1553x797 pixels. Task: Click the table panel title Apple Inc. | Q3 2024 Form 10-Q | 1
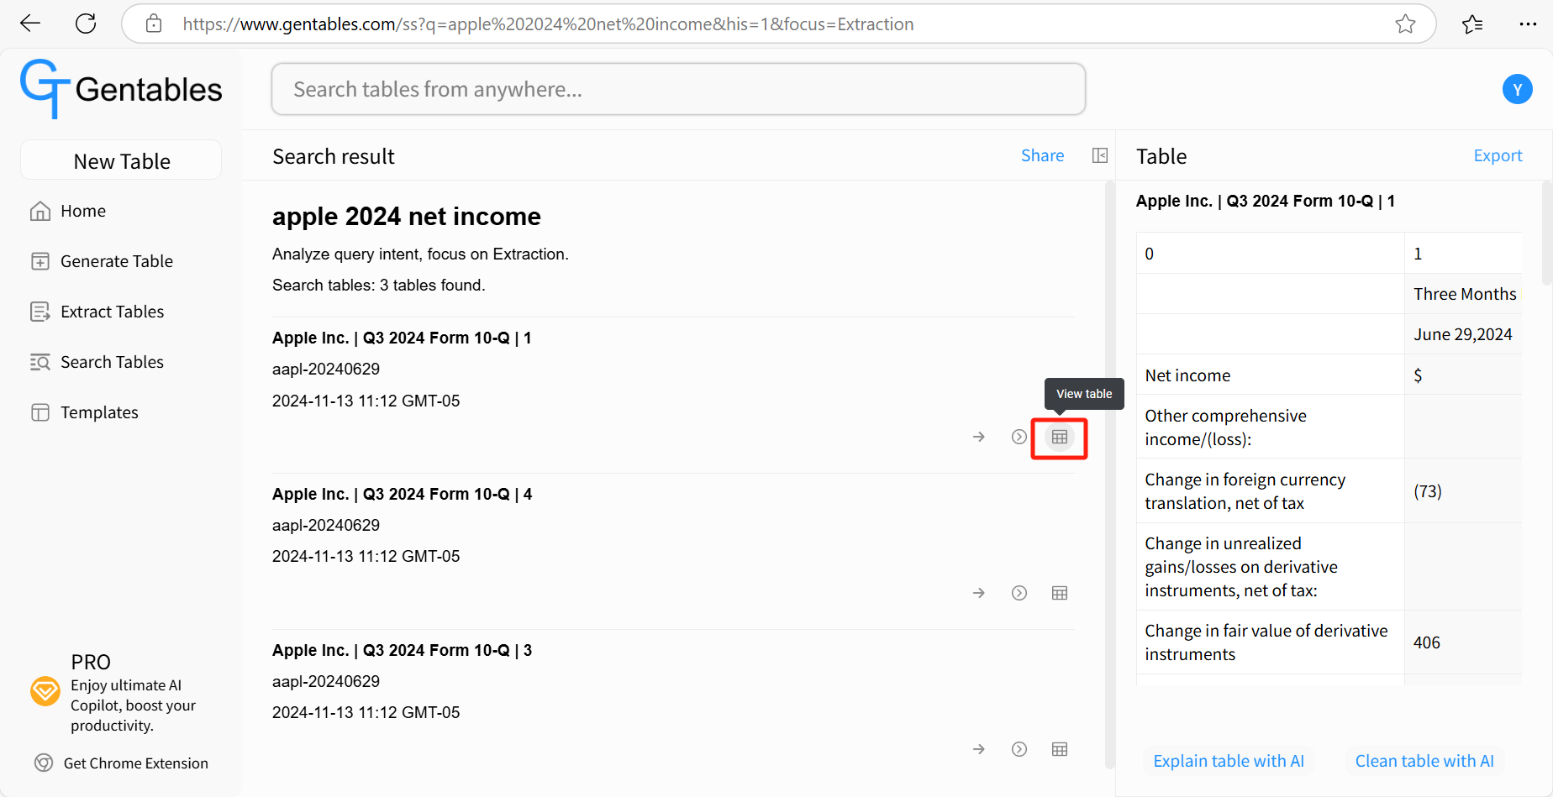[1265, 201]
